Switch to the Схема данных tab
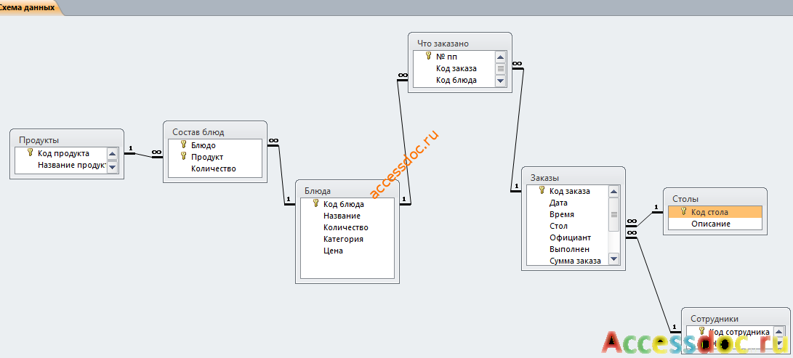 tap(28, 7)
